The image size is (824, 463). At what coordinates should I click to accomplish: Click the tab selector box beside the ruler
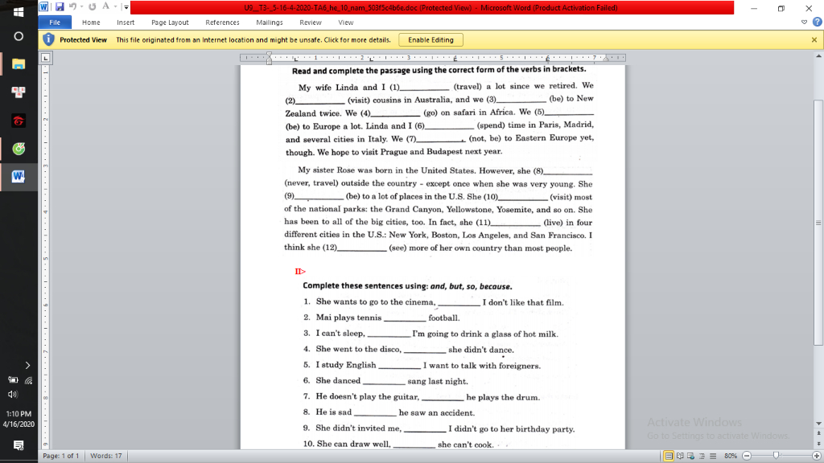46,58
